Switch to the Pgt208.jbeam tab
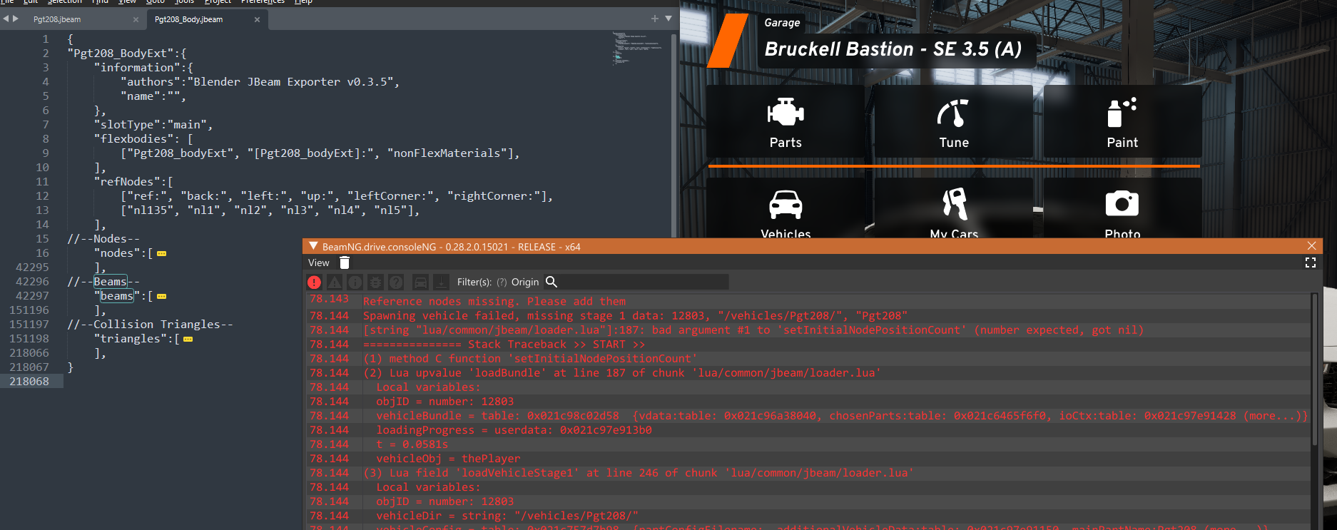The height and width of the screenshot is (530, 1337). (x=57, y=19)
